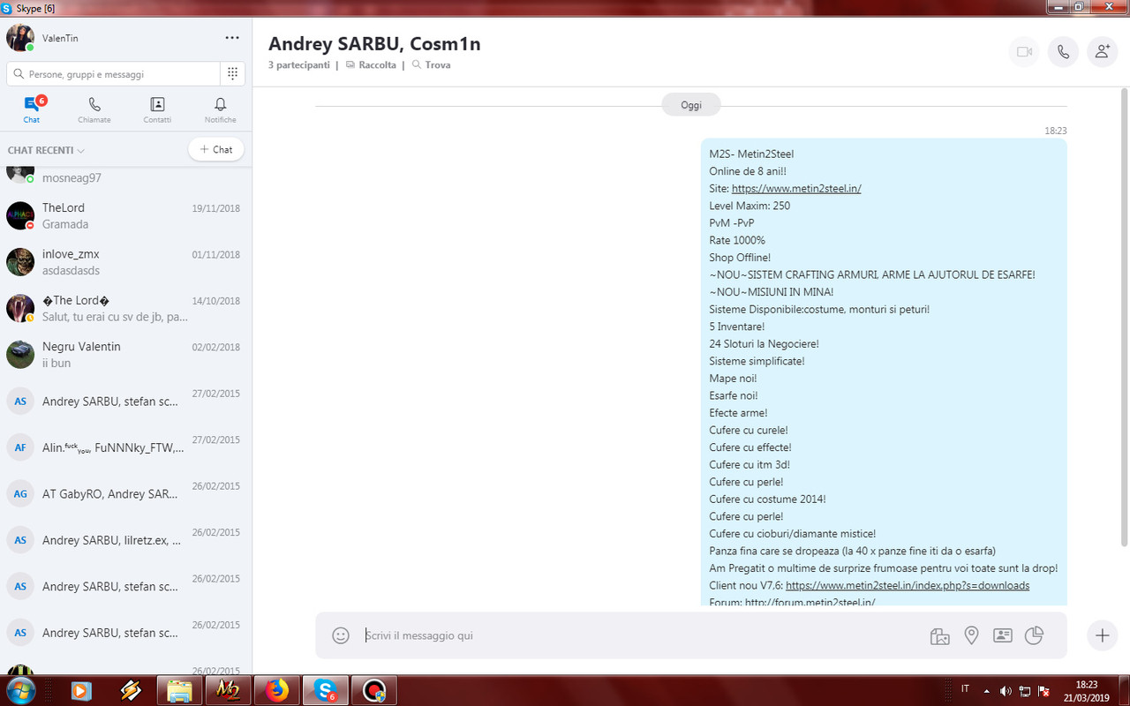Open the mosneag97 chat
Image resolution: width=1130 pixels, height=706 pixels.
tap(126, 176)
